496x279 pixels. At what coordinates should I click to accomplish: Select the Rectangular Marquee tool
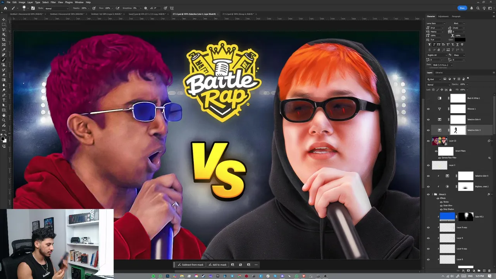tap(4, 24)
